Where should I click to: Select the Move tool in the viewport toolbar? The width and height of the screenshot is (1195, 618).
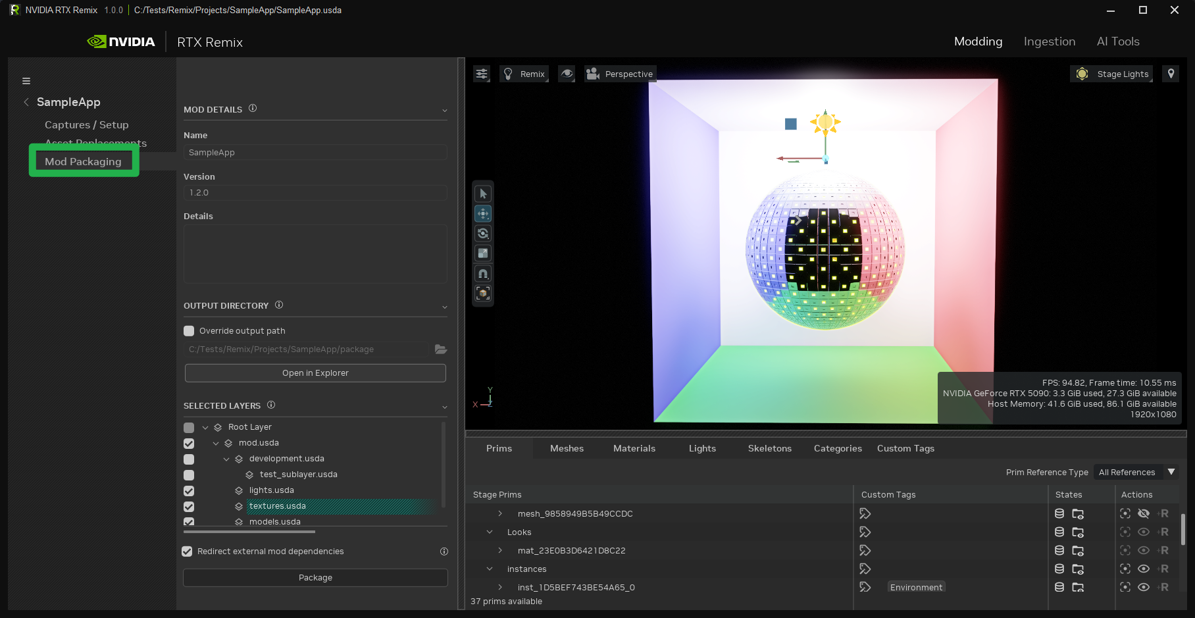coord(482,213)
